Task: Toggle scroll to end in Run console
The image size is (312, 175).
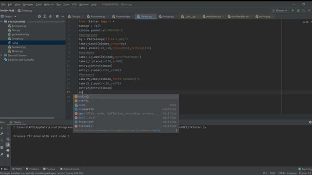Action: tap(8, 145)
